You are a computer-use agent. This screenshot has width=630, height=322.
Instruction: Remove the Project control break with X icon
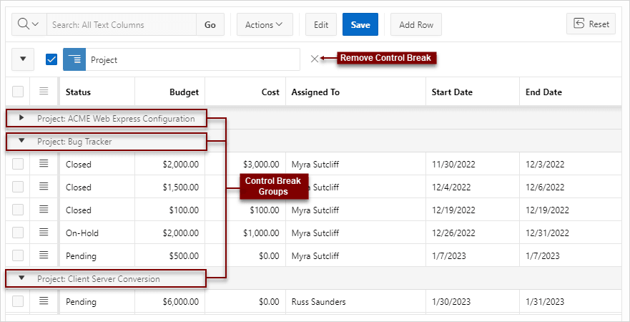tap(315, 59)
